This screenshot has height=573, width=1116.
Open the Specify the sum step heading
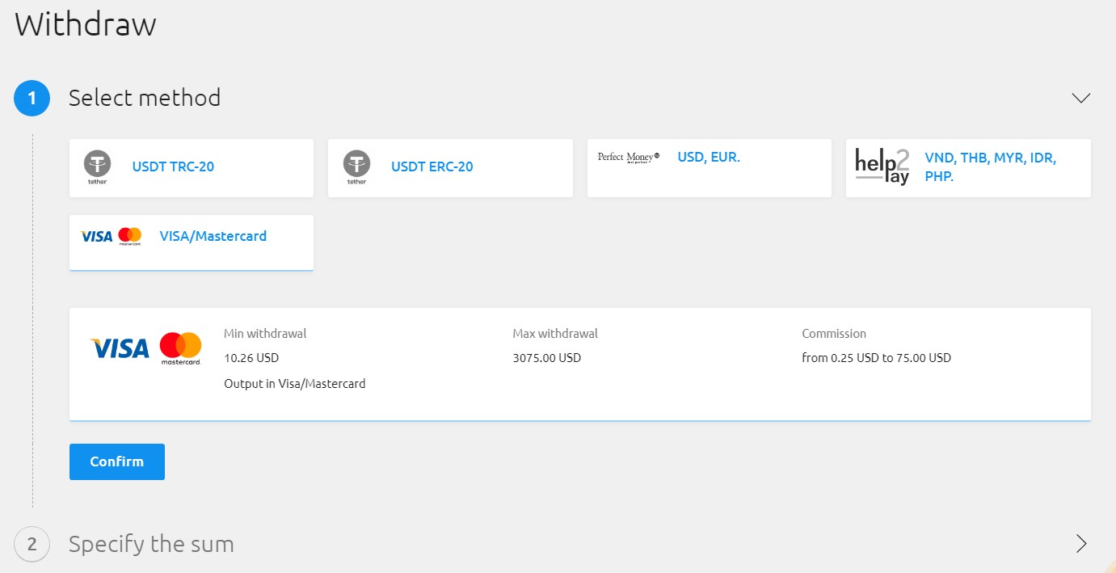(x=151, y=544)
